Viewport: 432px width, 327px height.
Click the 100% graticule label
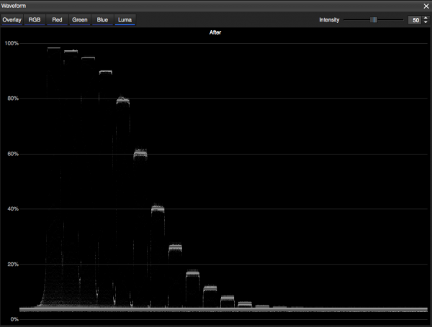12,44
